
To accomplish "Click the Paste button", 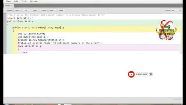I will click(x=44, y=10).
